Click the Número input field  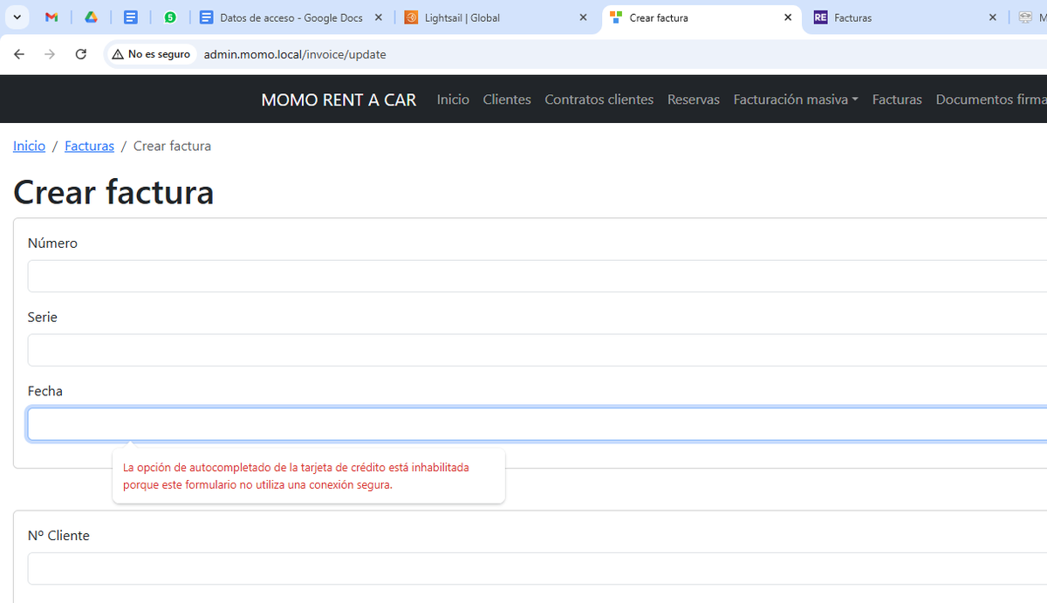click(537, 276)
